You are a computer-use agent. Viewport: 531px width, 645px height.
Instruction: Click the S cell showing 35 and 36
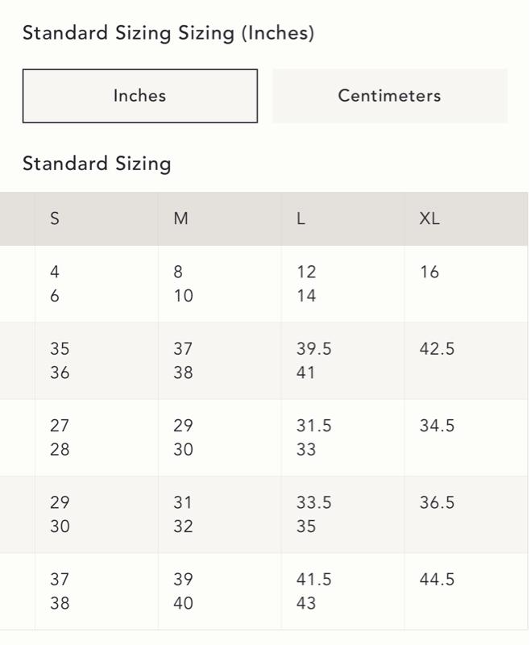click(60, 360)
